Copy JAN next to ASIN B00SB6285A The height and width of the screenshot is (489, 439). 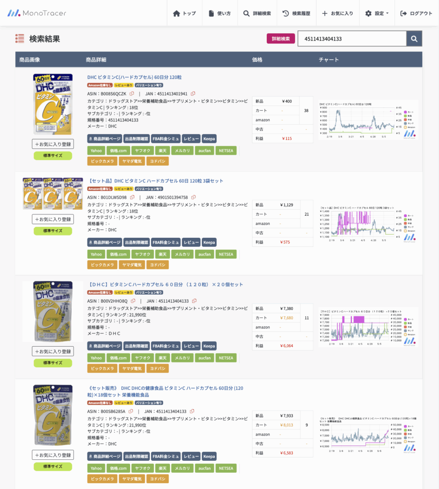click(x=192, y=411)
